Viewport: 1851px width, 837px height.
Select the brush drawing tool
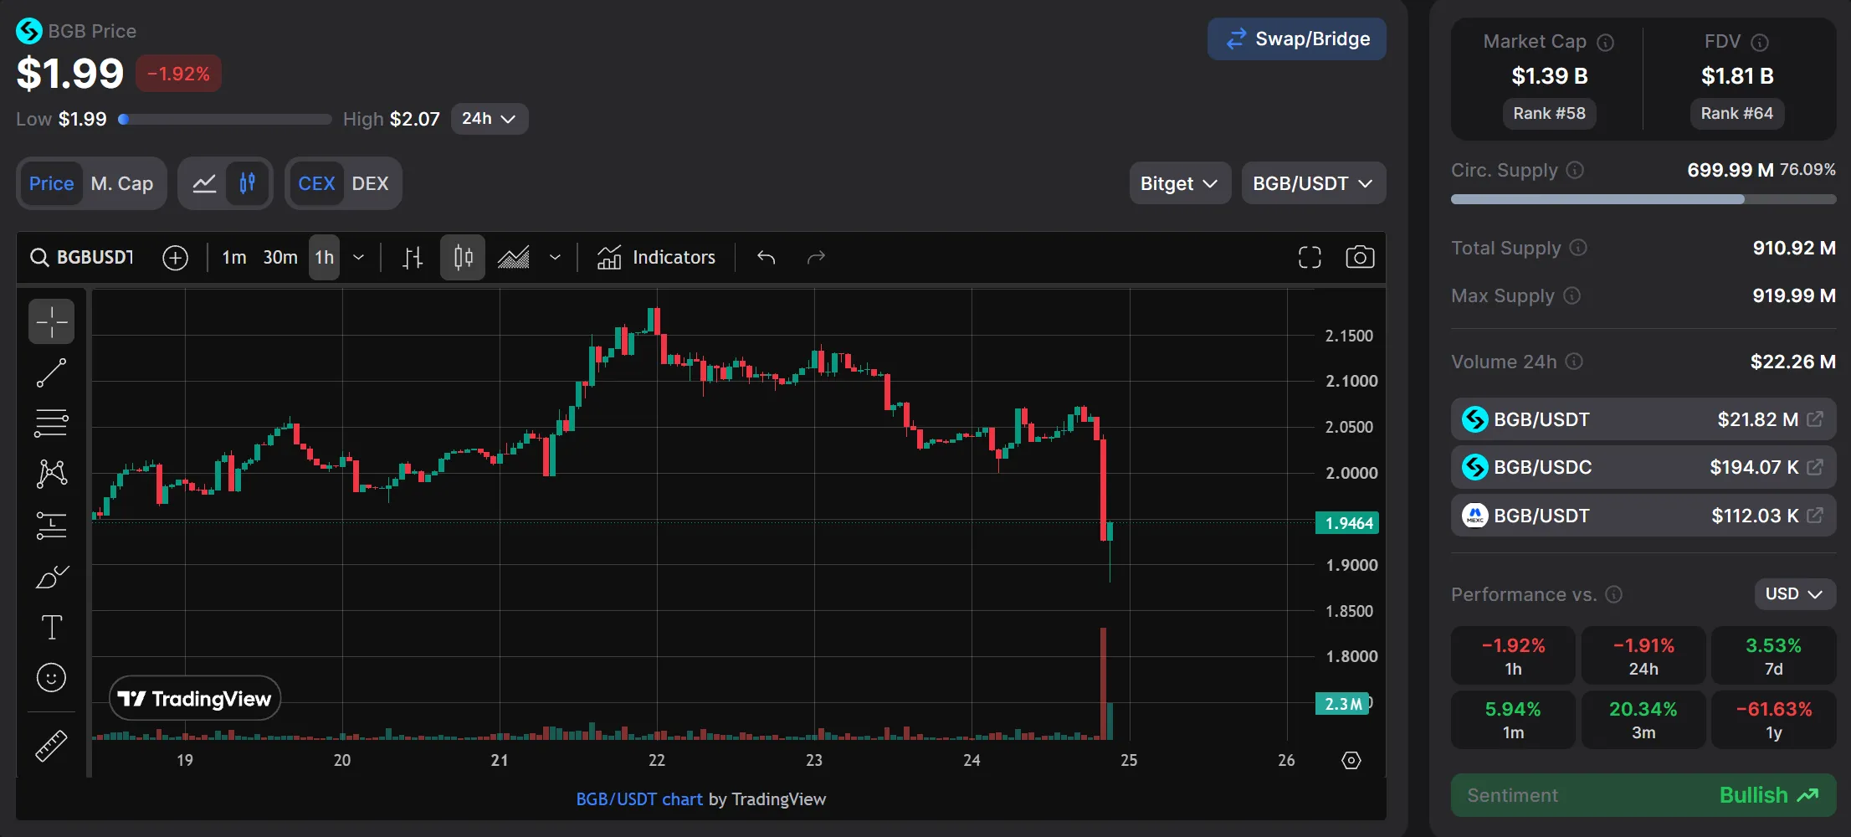coord(51,577)
